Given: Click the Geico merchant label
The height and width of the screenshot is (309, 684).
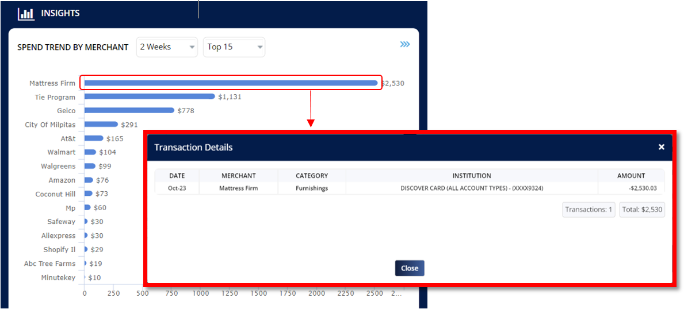Looking at the screenshot, I should (66, 111).
